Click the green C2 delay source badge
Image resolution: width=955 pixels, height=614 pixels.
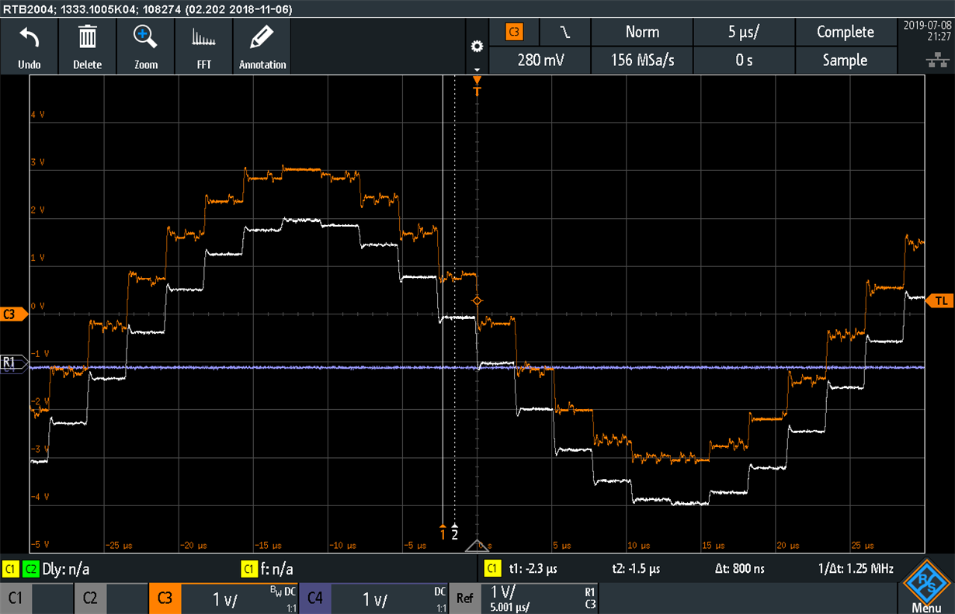pyautogui.click(x=30, y=569)
